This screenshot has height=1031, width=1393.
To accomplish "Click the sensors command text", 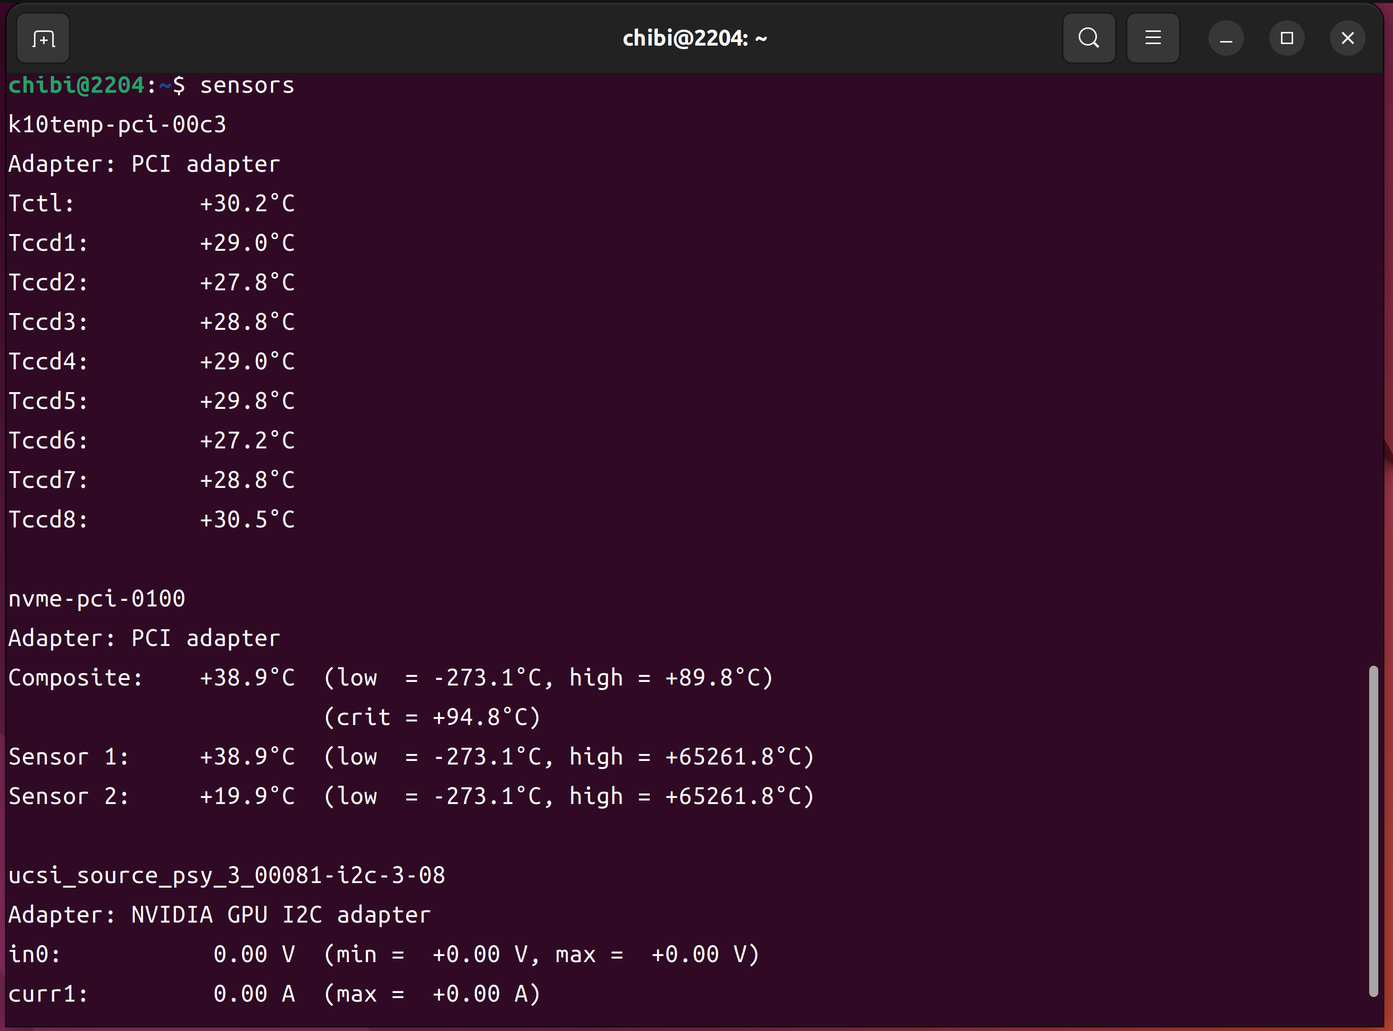I will click(247, 86).
